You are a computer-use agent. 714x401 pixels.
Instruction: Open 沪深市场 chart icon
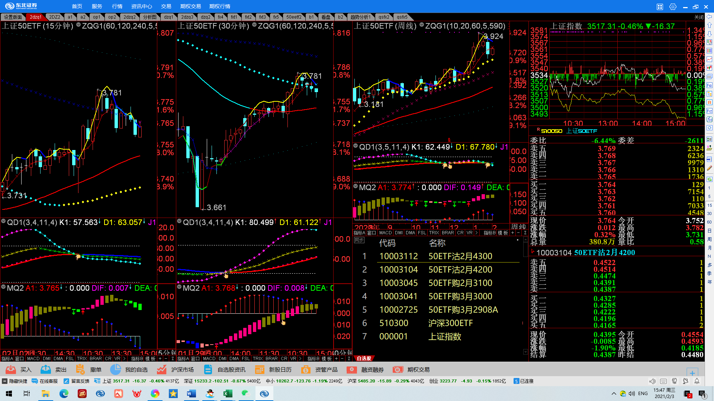pos(161,369)
